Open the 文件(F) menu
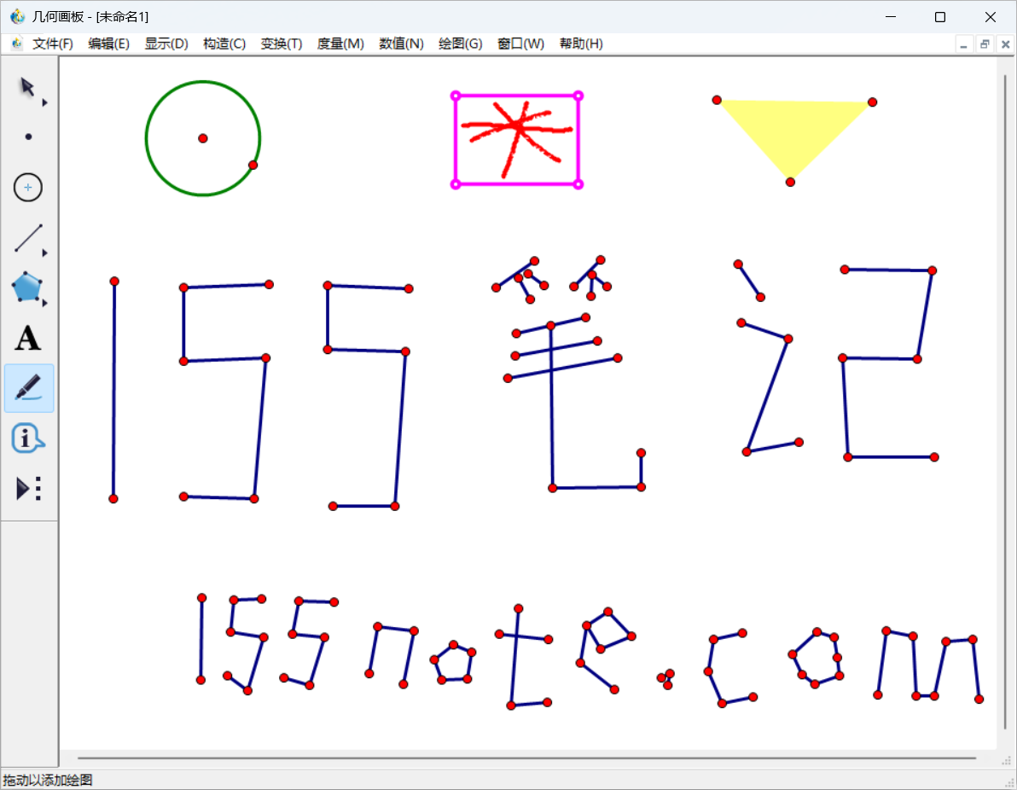The image size is (1017, 790). pos(52,44)
